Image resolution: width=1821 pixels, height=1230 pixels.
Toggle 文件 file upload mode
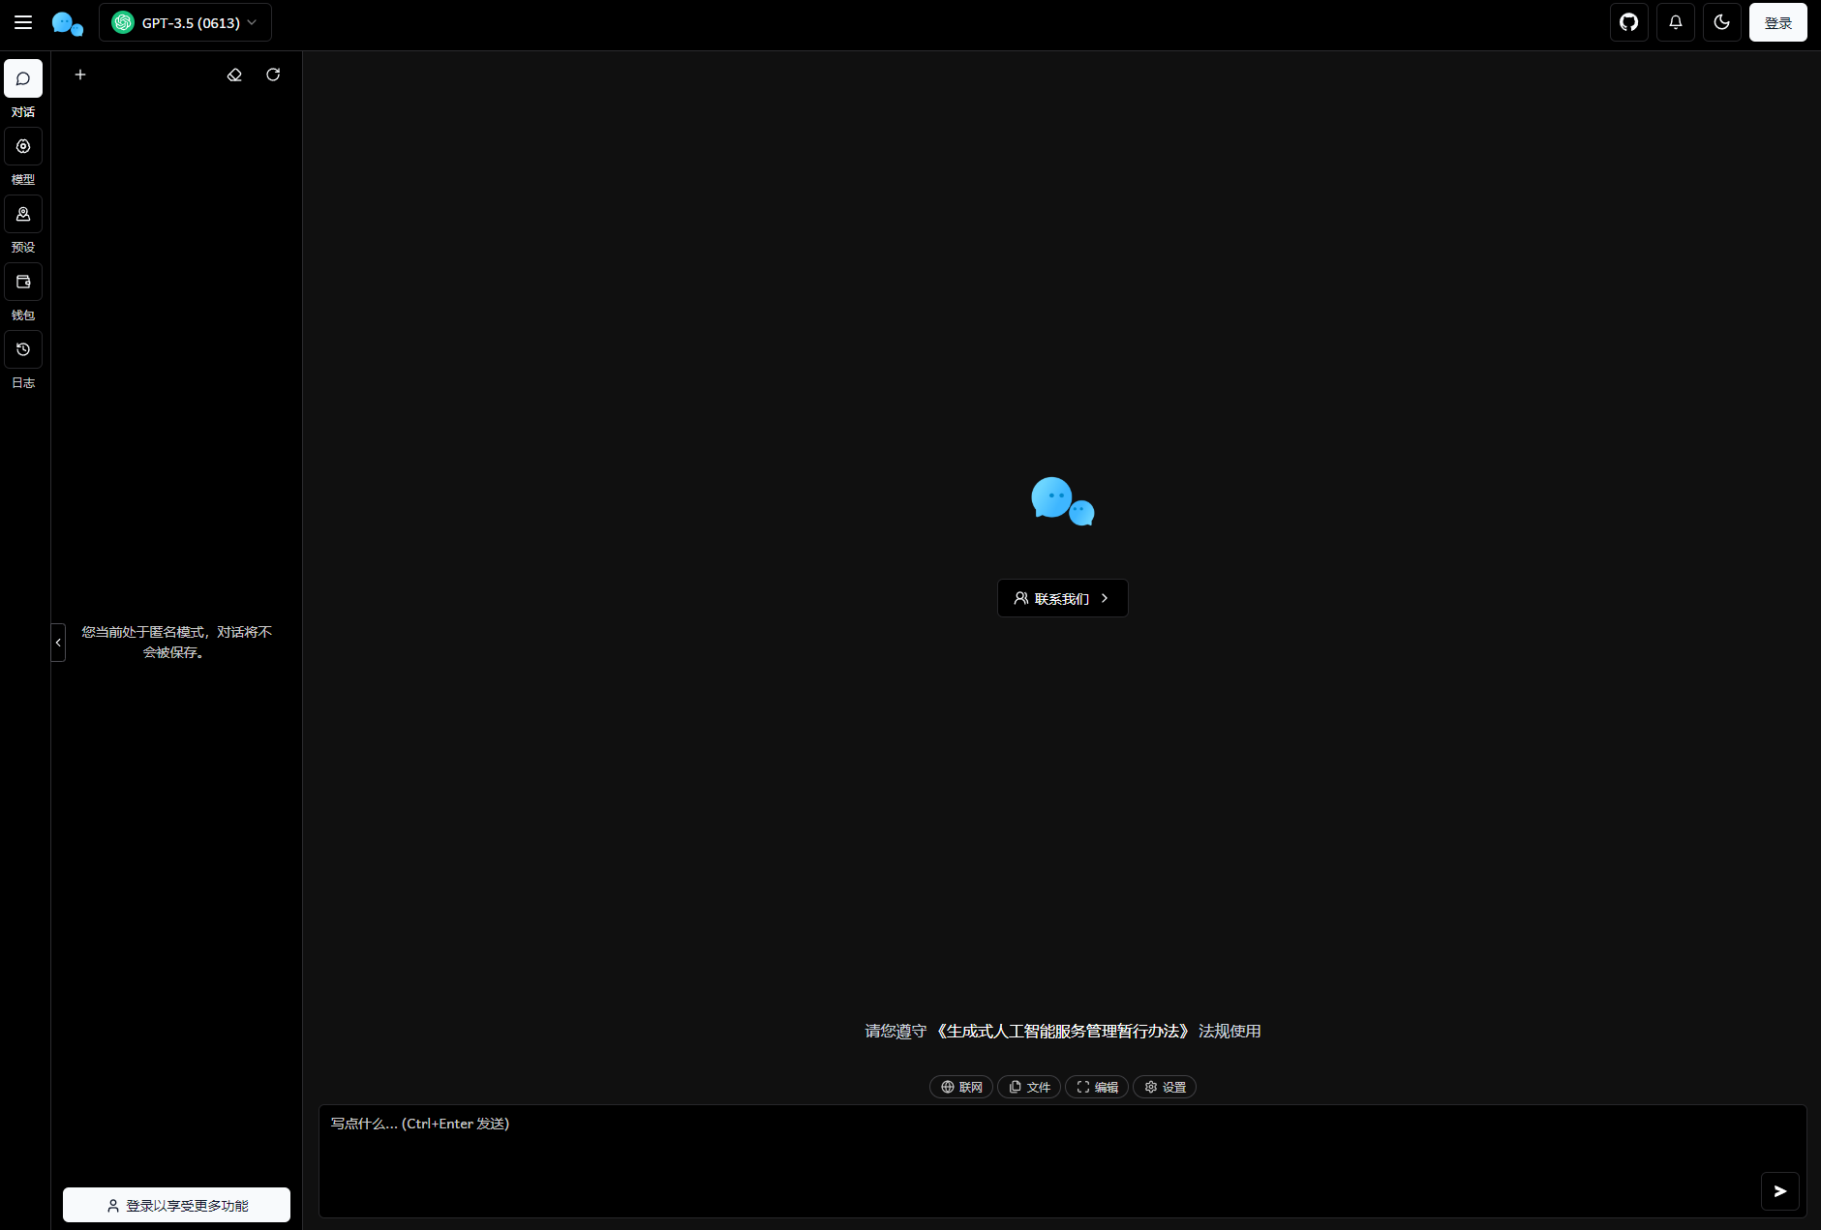tap(1028, 1087)
